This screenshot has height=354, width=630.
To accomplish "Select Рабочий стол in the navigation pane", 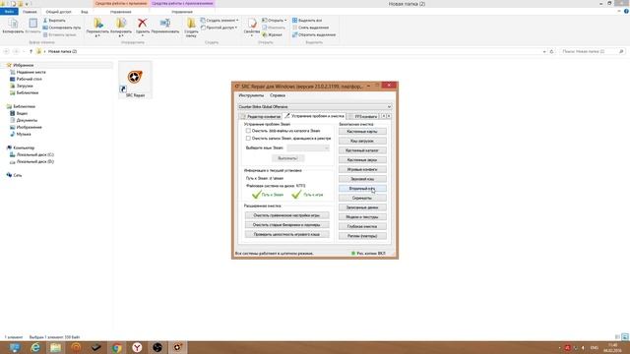I will pyautogui.click(x=29, y=79).
